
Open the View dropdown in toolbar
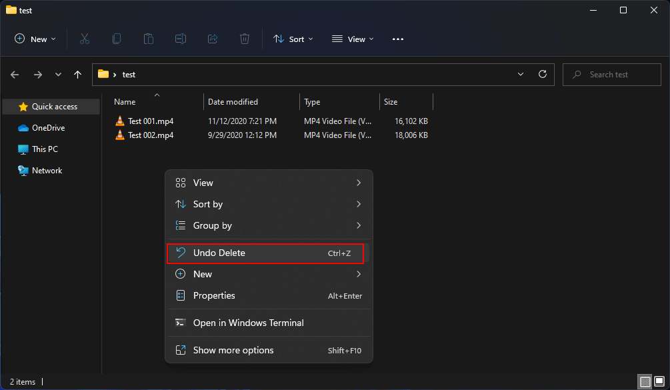click(x=352, y=39)
